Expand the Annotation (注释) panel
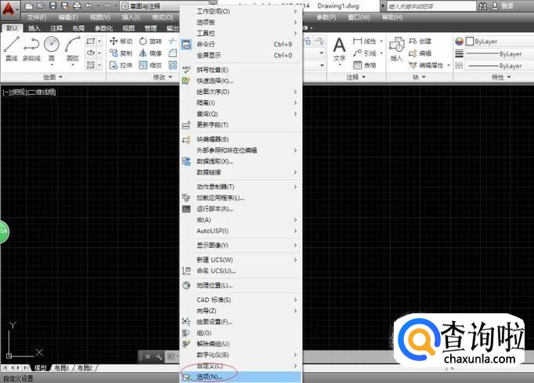Image resolution: width=534 pixels, height=383 pixels. coord(356,78)
